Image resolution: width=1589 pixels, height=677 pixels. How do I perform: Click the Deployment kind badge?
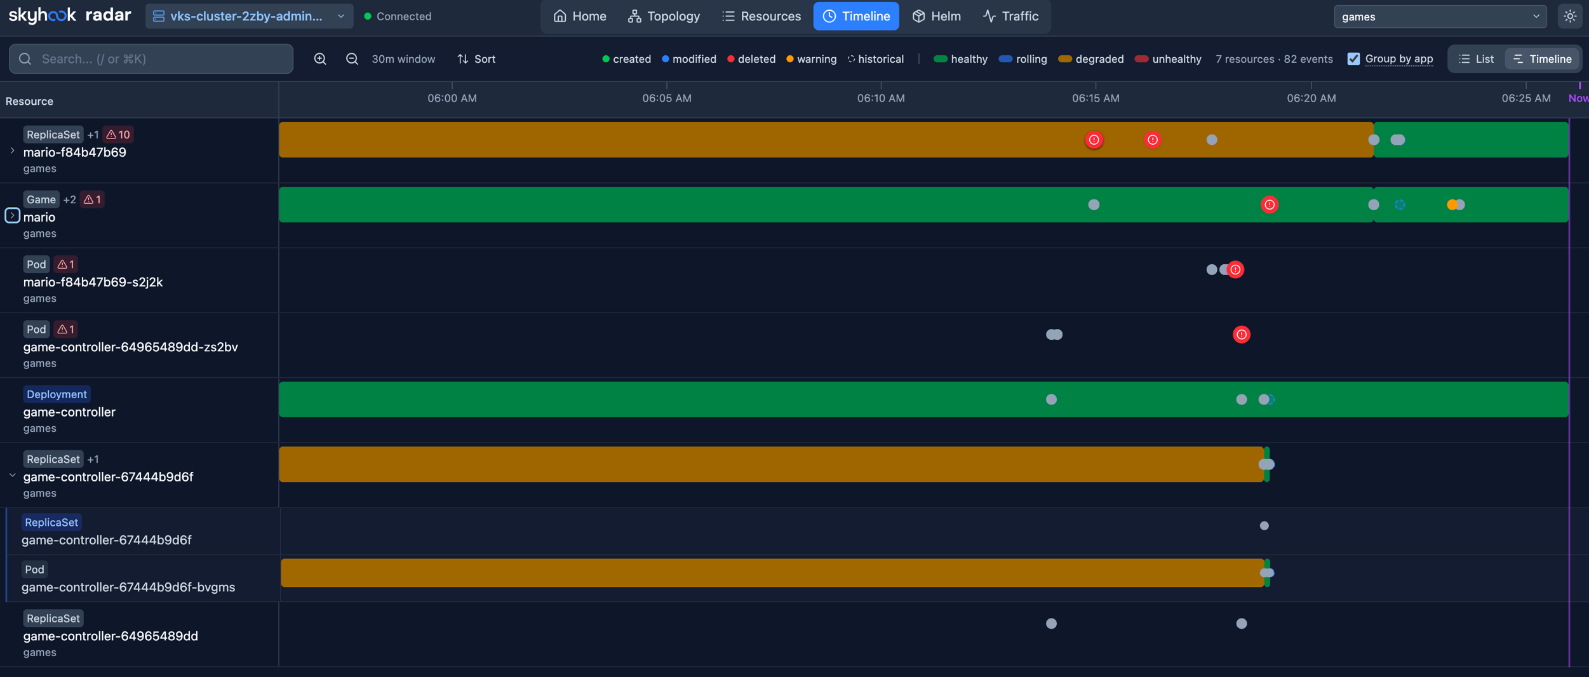pyautogui.click(x=57, y=394)
